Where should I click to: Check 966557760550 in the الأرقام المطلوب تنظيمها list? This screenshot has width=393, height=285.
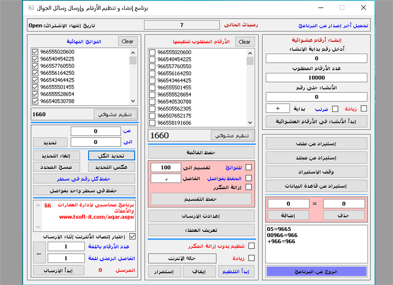click(x=152, y=66)
